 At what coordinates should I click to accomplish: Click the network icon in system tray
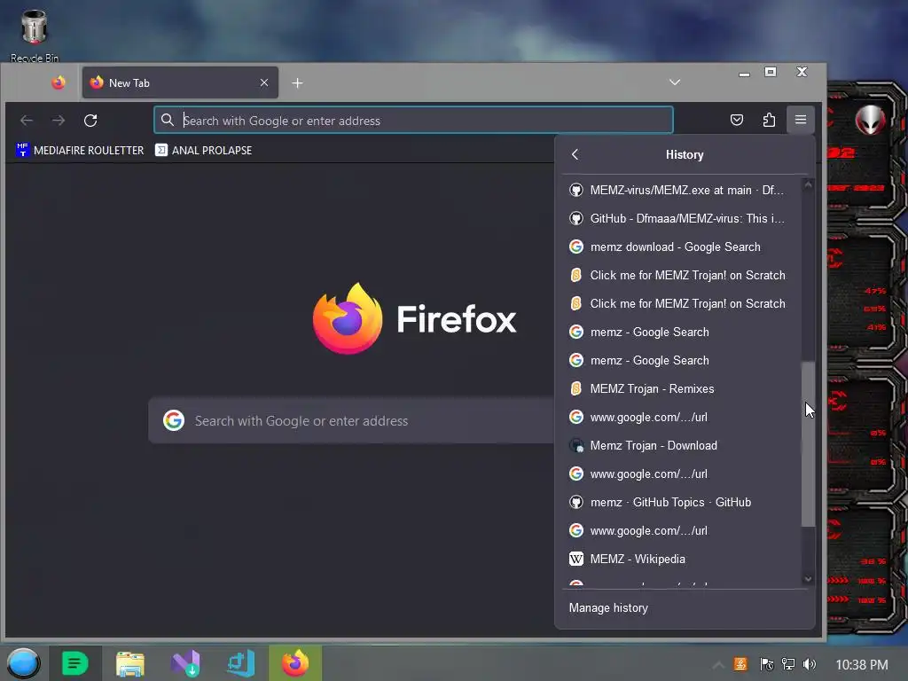788,664
